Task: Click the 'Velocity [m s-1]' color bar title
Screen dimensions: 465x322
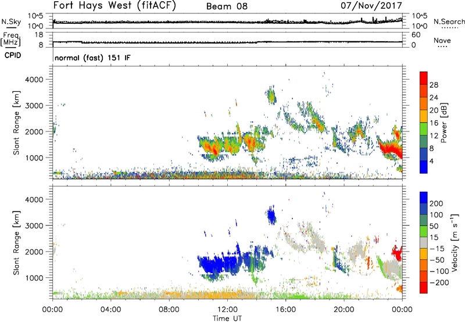Action: tap(455, 242)
